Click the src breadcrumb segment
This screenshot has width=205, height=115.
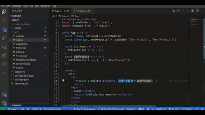click(53, 16)
